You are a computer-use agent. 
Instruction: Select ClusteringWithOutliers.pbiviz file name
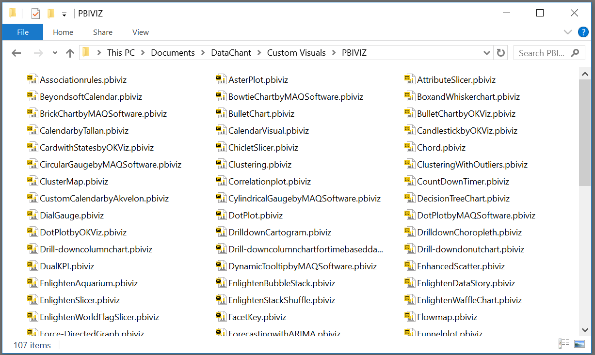(472, 165)
